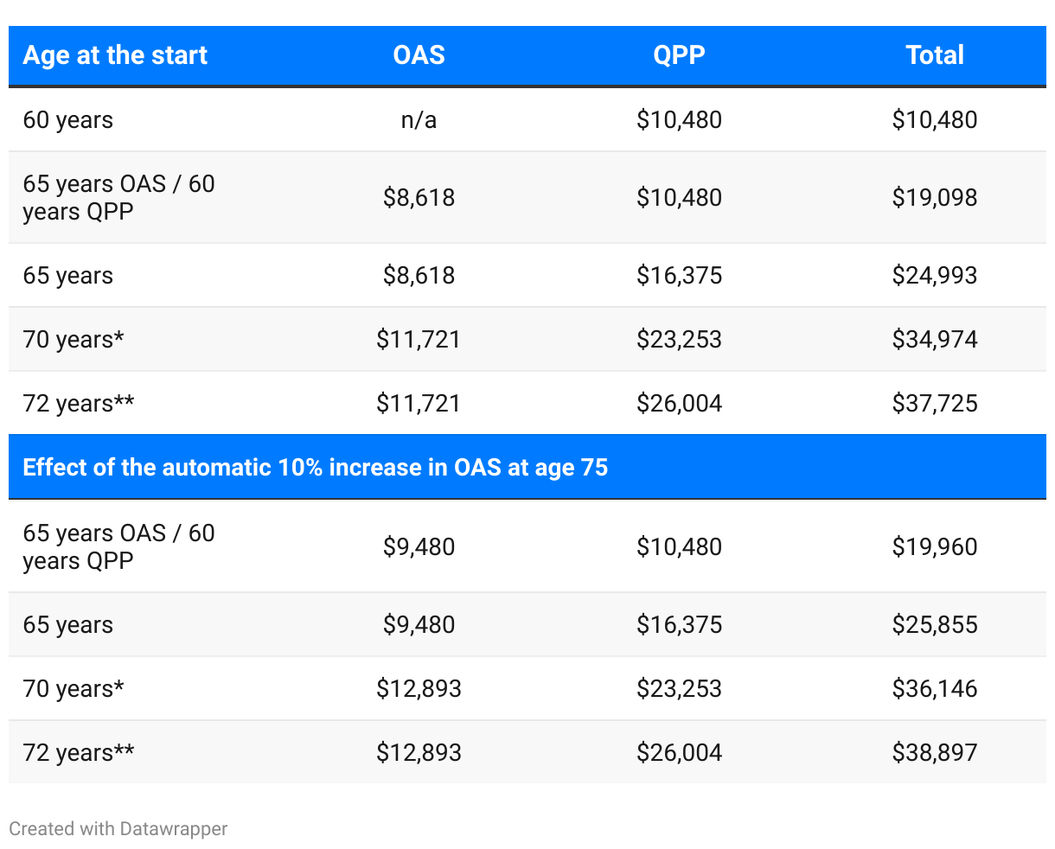1055x849 pixels.
Task: Click the Total column header
Action: [935, 55]
